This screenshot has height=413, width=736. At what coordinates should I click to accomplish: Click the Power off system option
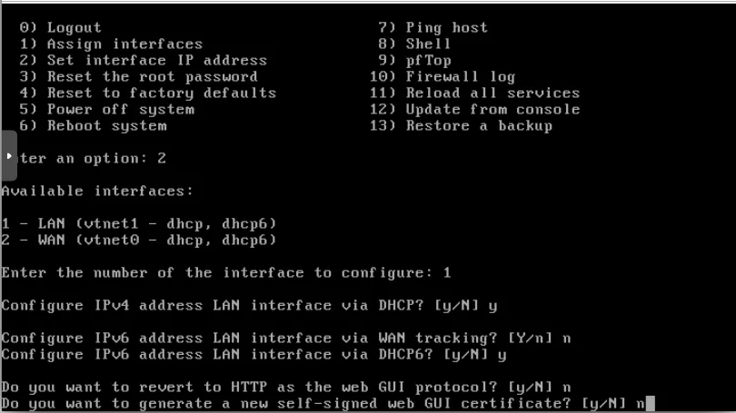click(x=120, y=110)
